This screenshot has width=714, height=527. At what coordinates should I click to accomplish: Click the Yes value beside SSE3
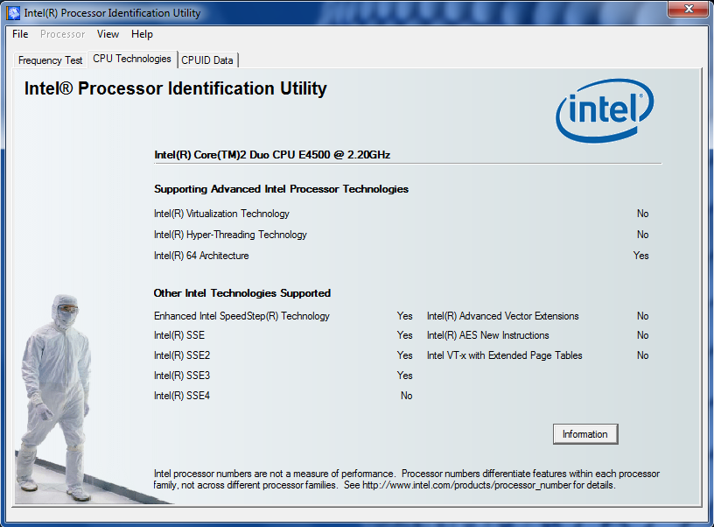click(405, 376)
